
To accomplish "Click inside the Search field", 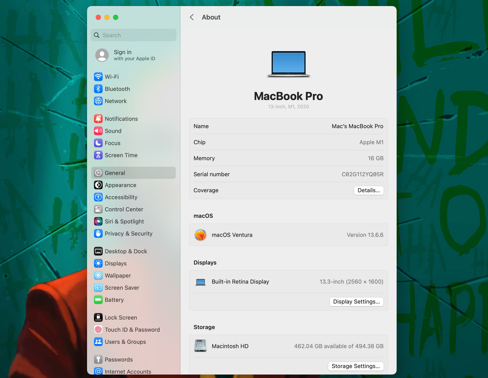I will (133, 35).
